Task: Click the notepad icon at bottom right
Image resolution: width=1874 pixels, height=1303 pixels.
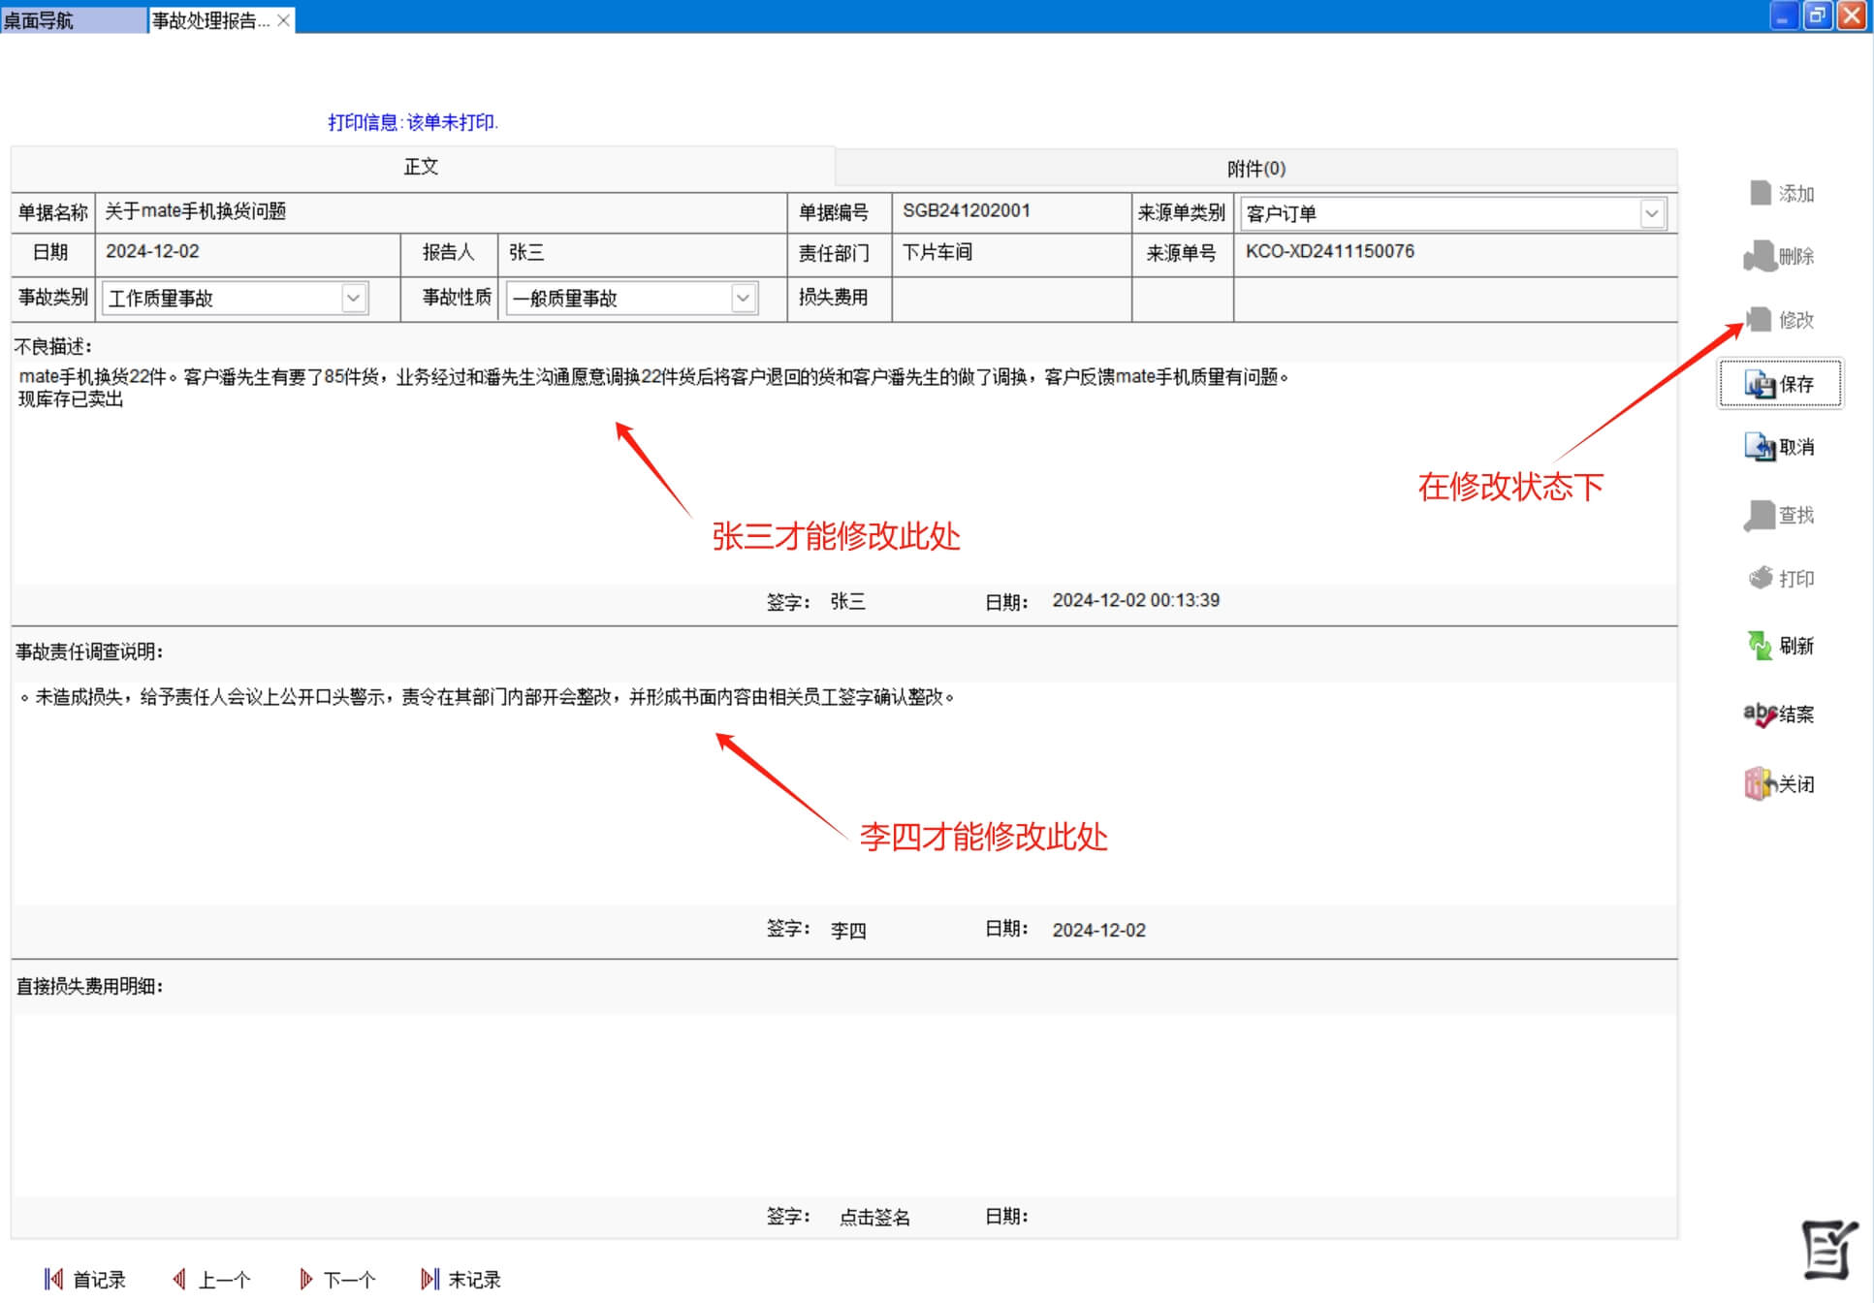Action: click(1828, 1250)
